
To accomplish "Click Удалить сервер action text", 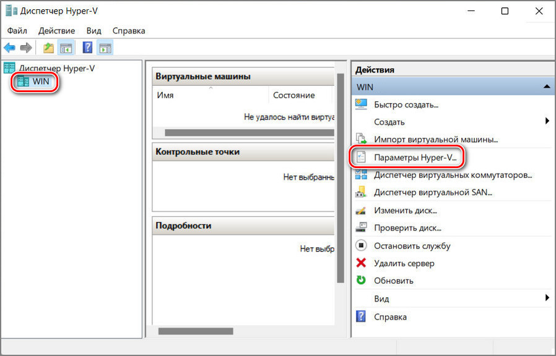I will [404, 263].
